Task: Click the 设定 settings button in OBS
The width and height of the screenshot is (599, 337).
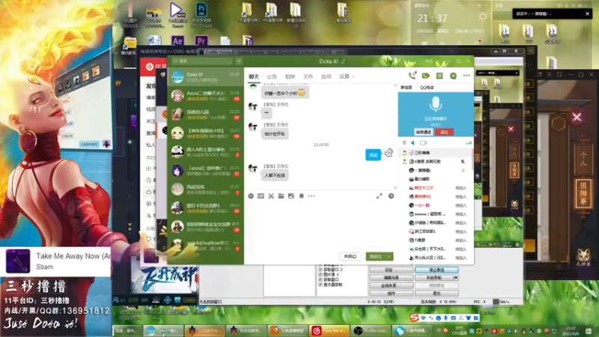Action: click(391, 270)
